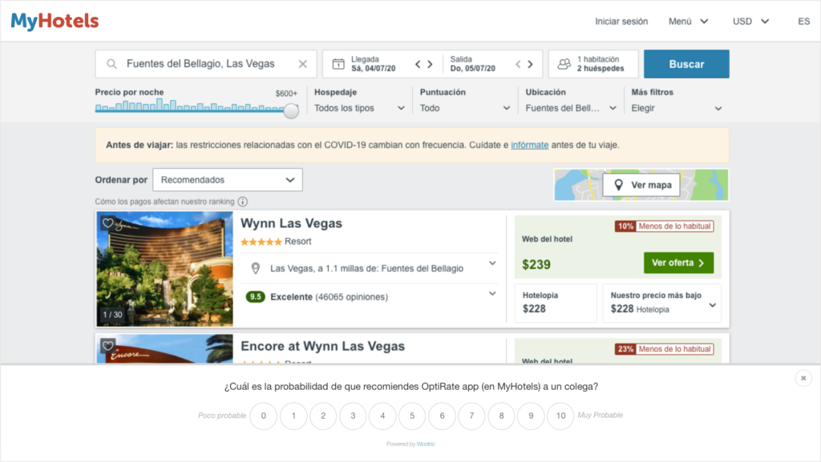The image size is (821, 462).
Task: Click the MyHotels logo
Action: (55, 22)
